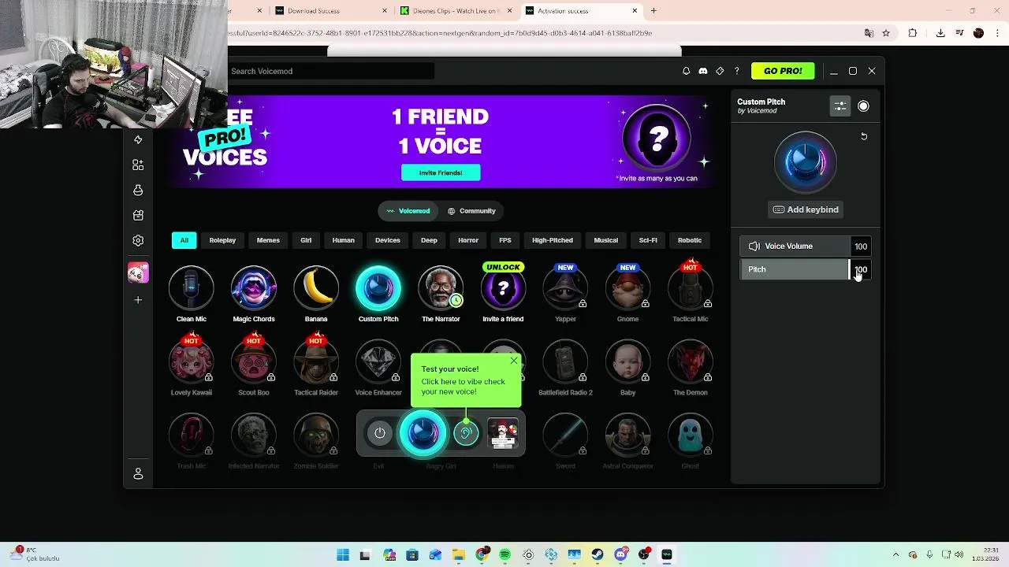Filter voices by Deep category
Image resolution: width=1009 pixels, height=567 pixels.
(x=429, y=240)
